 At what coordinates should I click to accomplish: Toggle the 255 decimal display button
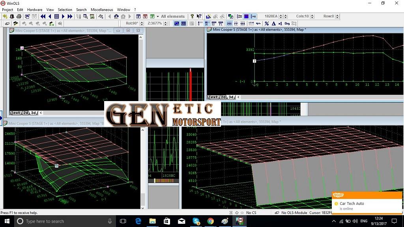click(229, 24)
